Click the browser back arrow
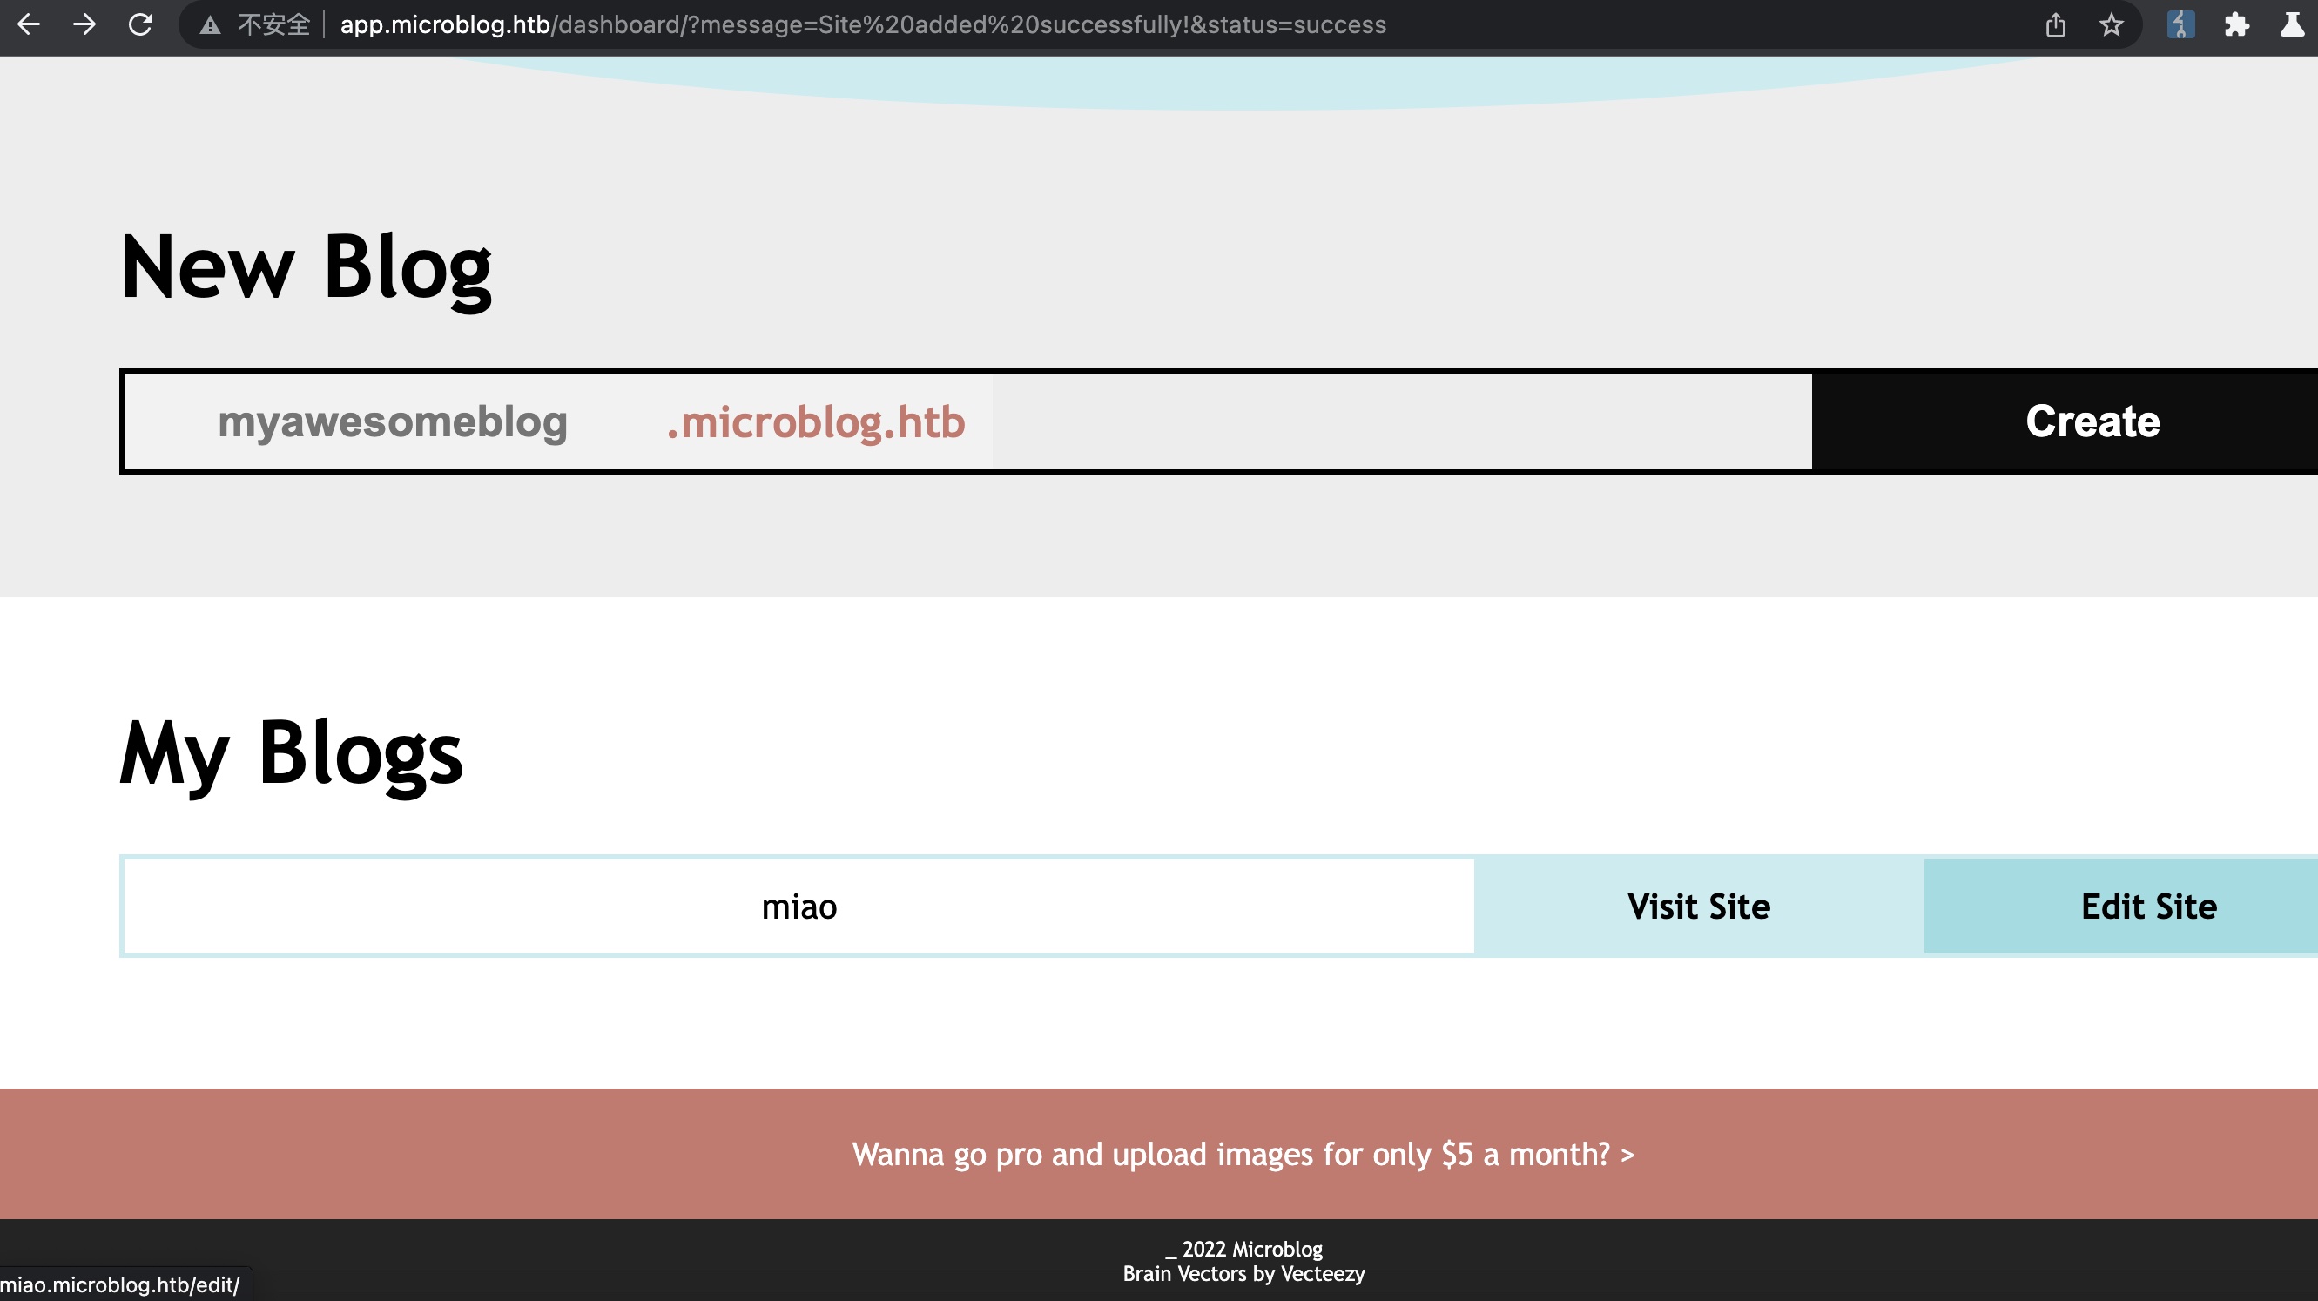 coord(29,24)
